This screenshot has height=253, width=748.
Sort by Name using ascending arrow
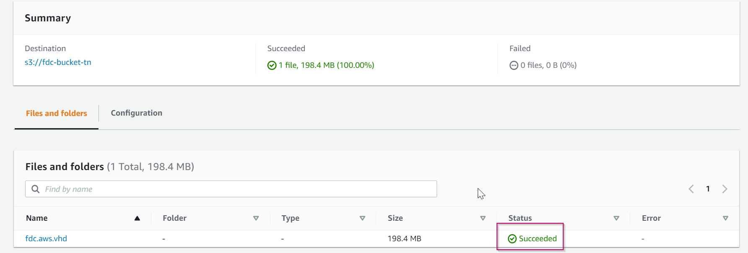[137, 218]
